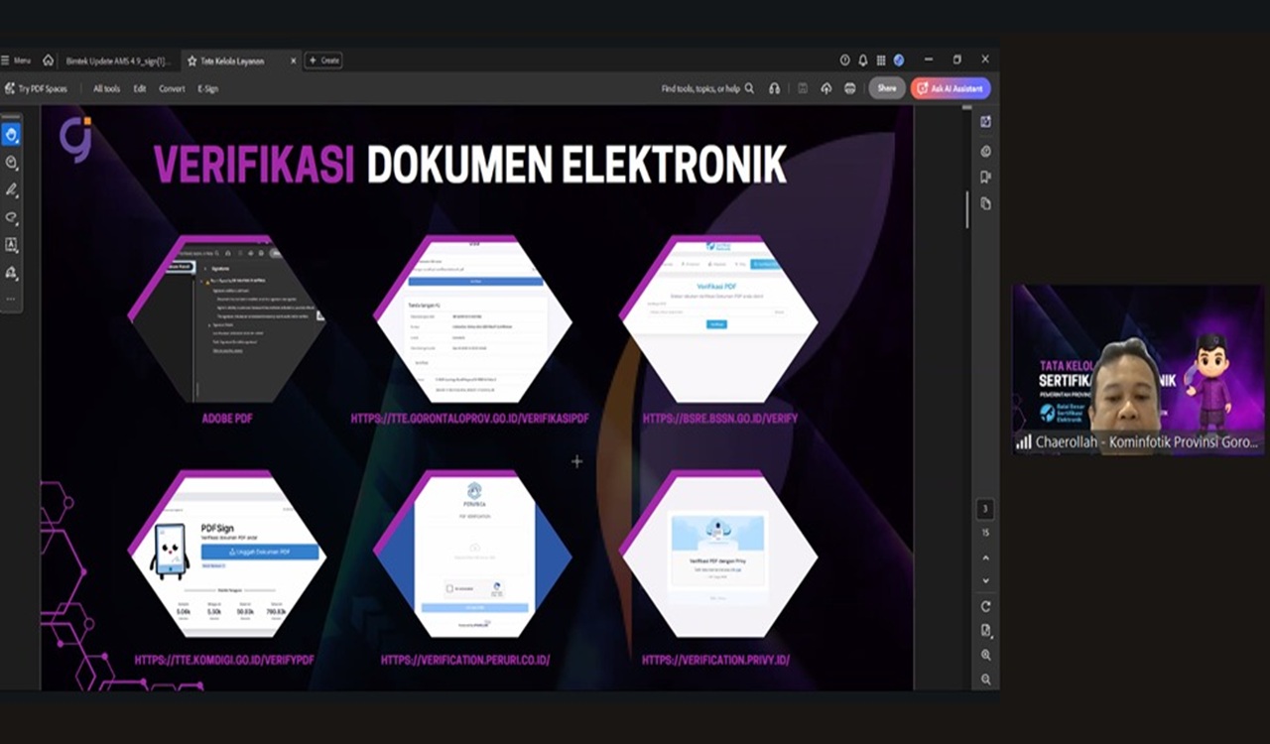Open more tools ellipsis in left toolbar
Image resolution: width=1270 pixels, height=744 pixels.
(12, 299)
